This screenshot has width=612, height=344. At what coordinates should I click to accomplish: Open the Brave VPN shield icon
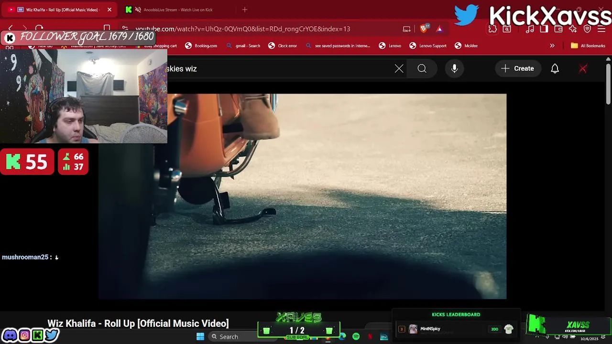click(x=587, y=29)
